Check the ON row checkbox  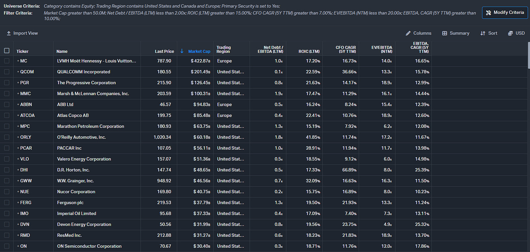click(x=7, y=247)
